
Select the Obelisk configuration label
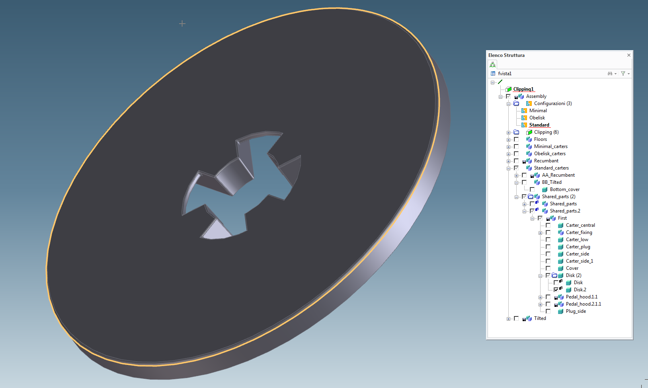(537, 118)
